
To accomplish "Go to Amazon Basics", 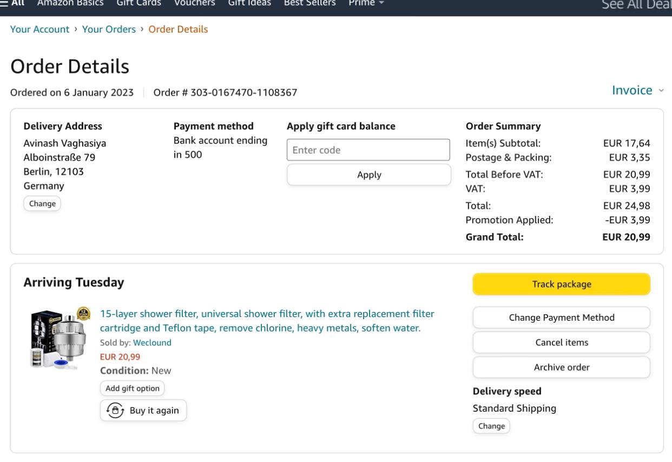I will click(70, 3).
